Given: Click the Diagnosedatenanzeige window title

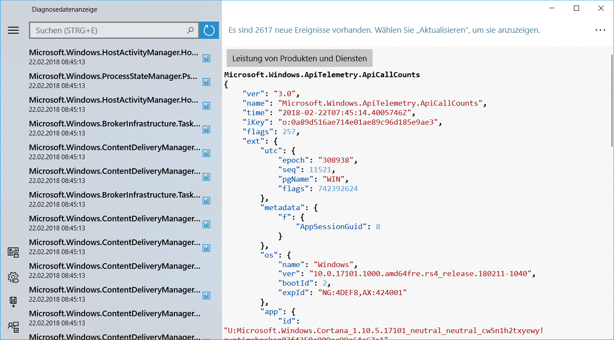Looking at the screenshot, I should point(64,9).
